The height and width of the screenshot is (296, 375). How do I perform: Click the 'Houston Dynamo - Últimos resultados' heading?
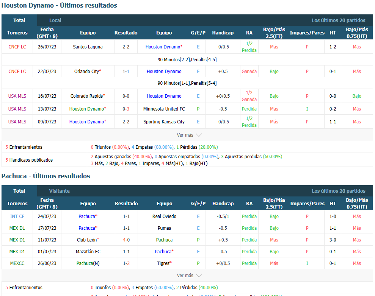pos(59,5)
